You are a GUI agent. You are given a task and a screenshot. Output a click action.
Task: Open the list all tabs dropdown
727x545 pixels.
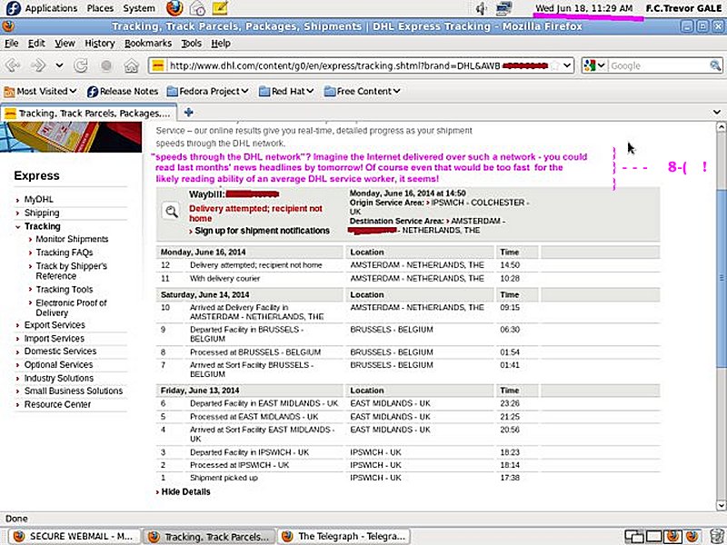pos(717,112)
